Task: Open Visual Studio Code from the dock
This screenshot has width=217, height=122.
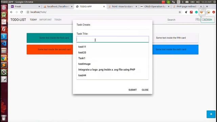Action: (4, 44)
